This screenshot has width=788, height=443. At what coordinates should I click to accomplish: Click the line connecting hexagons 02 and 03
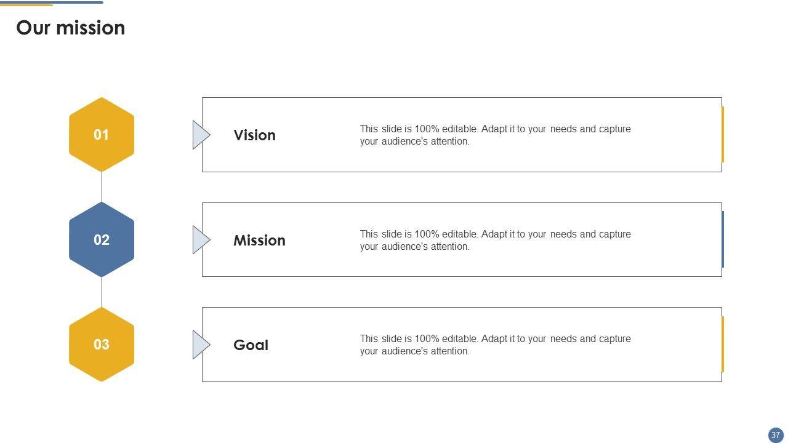(102, 292)
